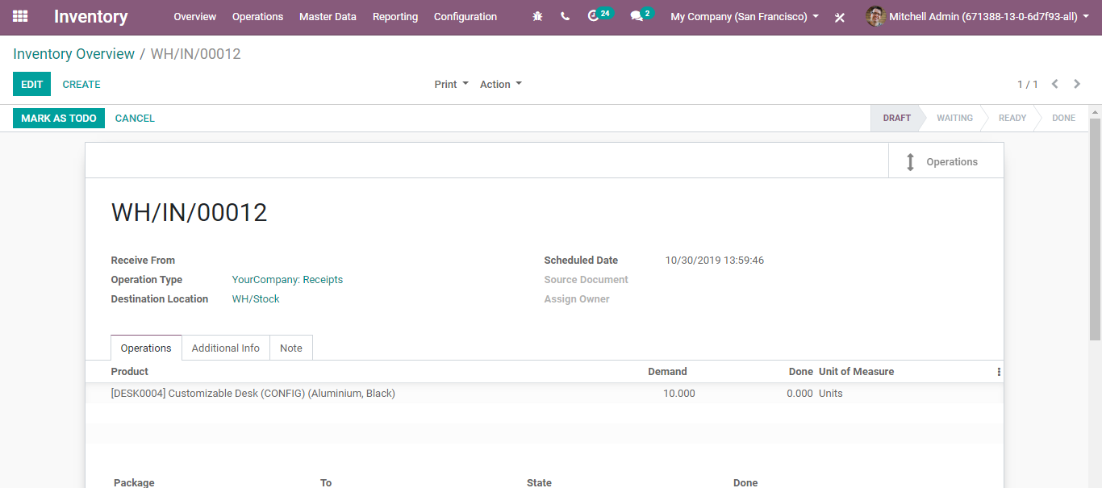Screen dimensions: 1102x488
Task: Open the phone/VoIP icon
Action: [565, 16]
